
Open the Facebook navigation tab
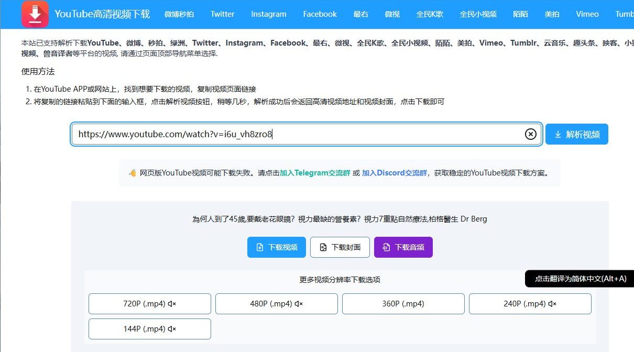pyautogui.click(x=320, y=14)
